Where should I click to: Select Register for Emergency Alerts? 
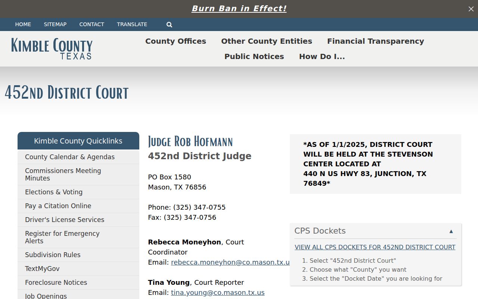tap(78, 237)
